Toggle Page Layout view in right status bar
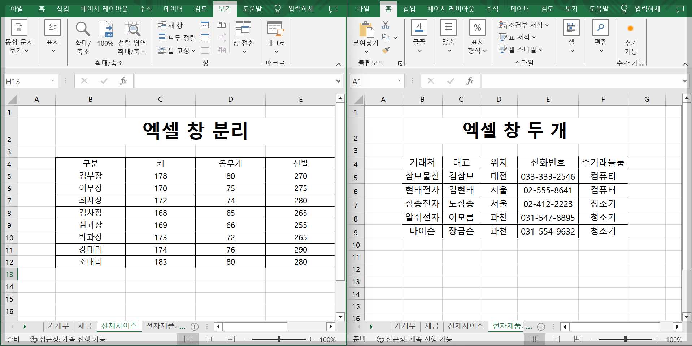This screenshot has width=692, height=346. tap(556, 339)
